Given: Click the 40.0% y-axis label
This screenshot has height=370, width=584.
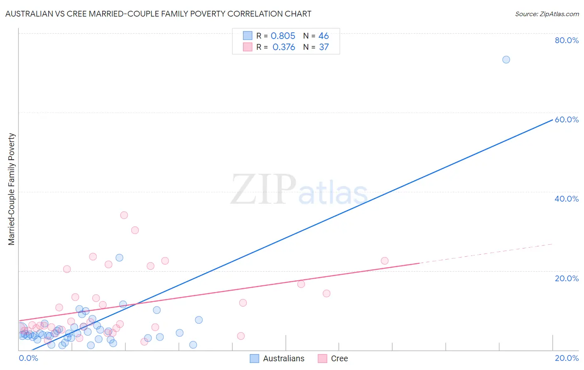Looking at the screenshot, I should pos(567,199).
